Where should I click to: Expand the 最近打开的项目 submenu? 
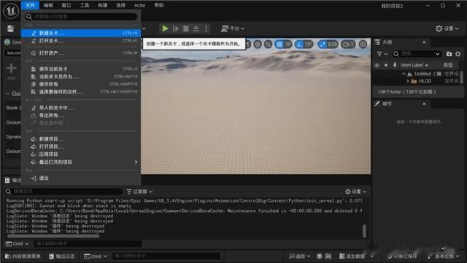click(81, 162)
